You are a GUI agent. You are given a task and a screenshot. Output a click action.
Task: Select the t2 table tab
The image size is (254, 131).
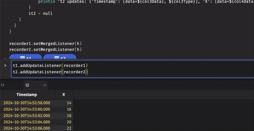tap(28, 85)
